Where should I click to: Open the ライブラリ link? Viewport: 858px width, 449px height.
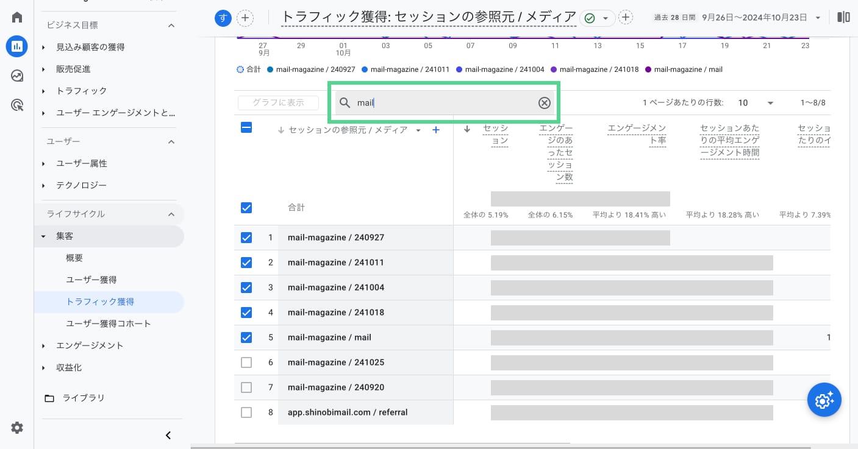click(x=84, y=398)
